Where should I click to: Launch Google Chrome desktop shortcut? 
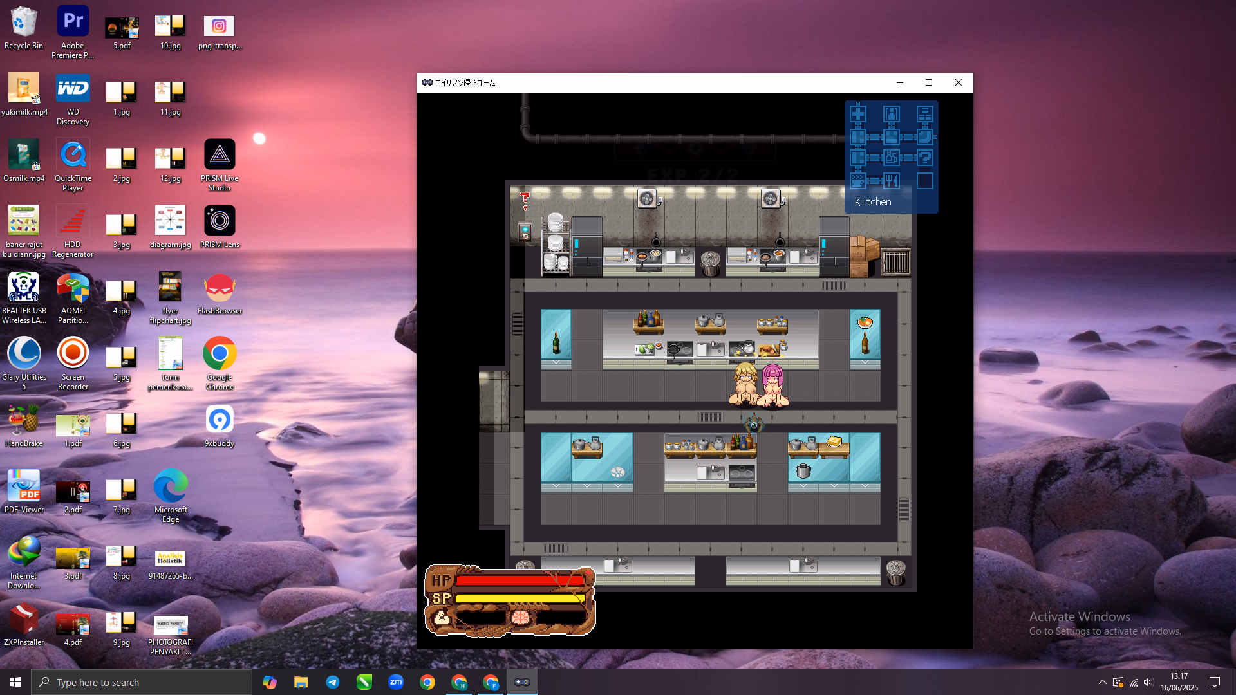(220, 364)
